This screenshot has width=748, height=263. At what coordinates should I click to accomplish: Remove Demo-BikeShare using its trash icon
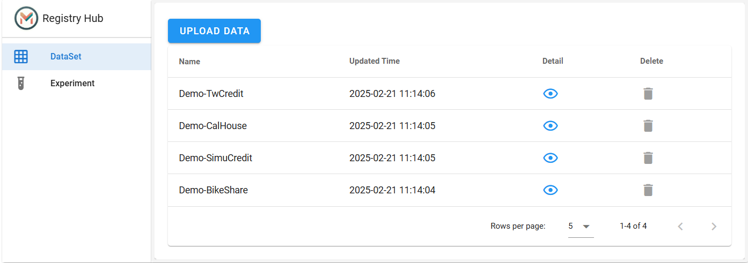(x=648, y=190)
